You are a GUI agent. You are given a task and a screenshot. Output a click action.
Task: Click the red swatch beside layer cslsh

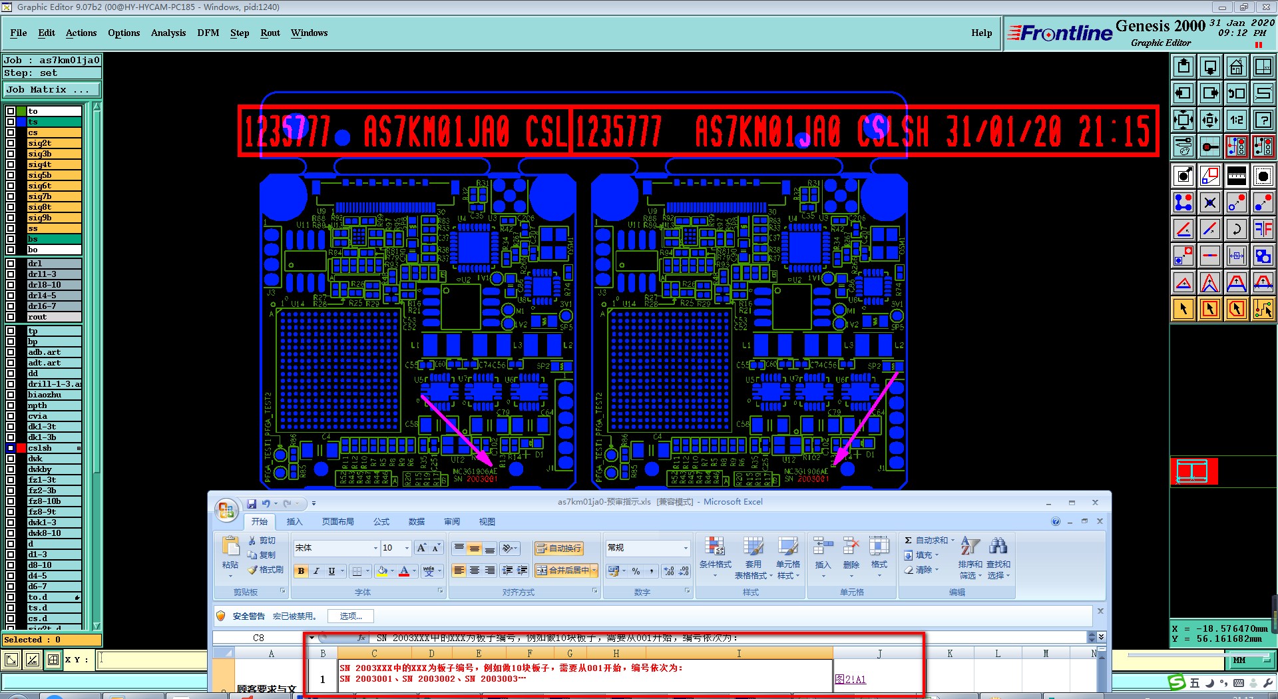(x=21, y=448)
